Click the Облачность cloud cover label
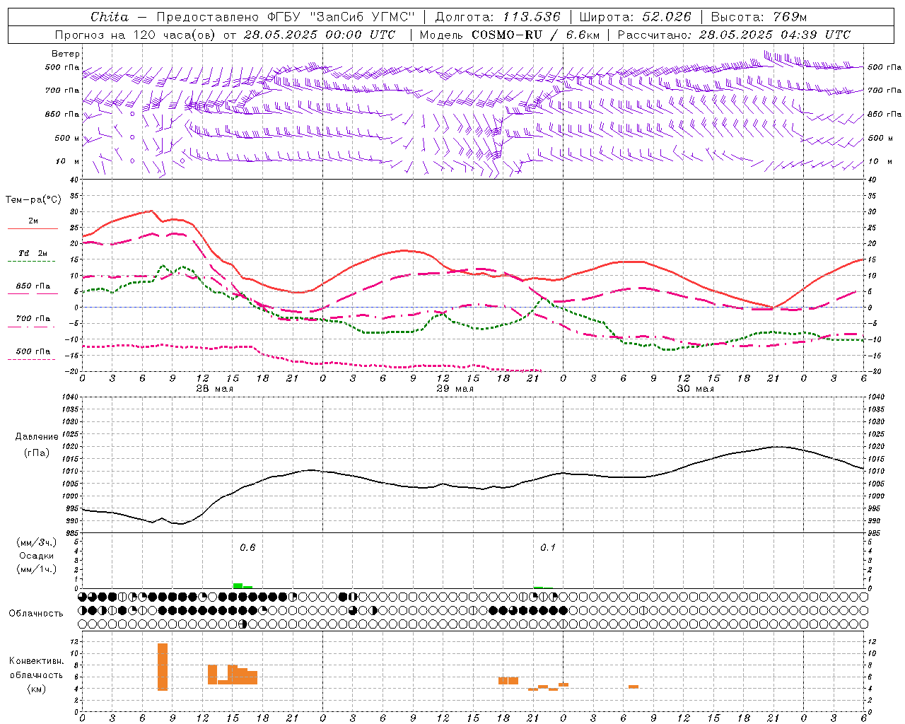Screen dimensions: 905x724 (x=36, y=613)
